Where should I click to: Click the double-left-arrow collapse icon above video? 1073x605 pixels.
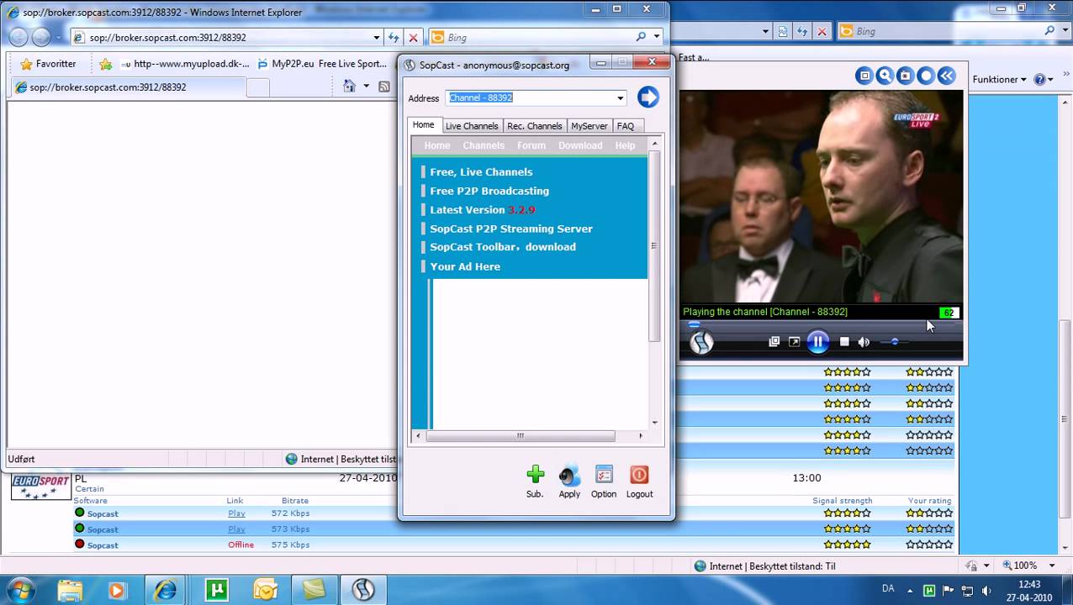click(x=947, y=76)
